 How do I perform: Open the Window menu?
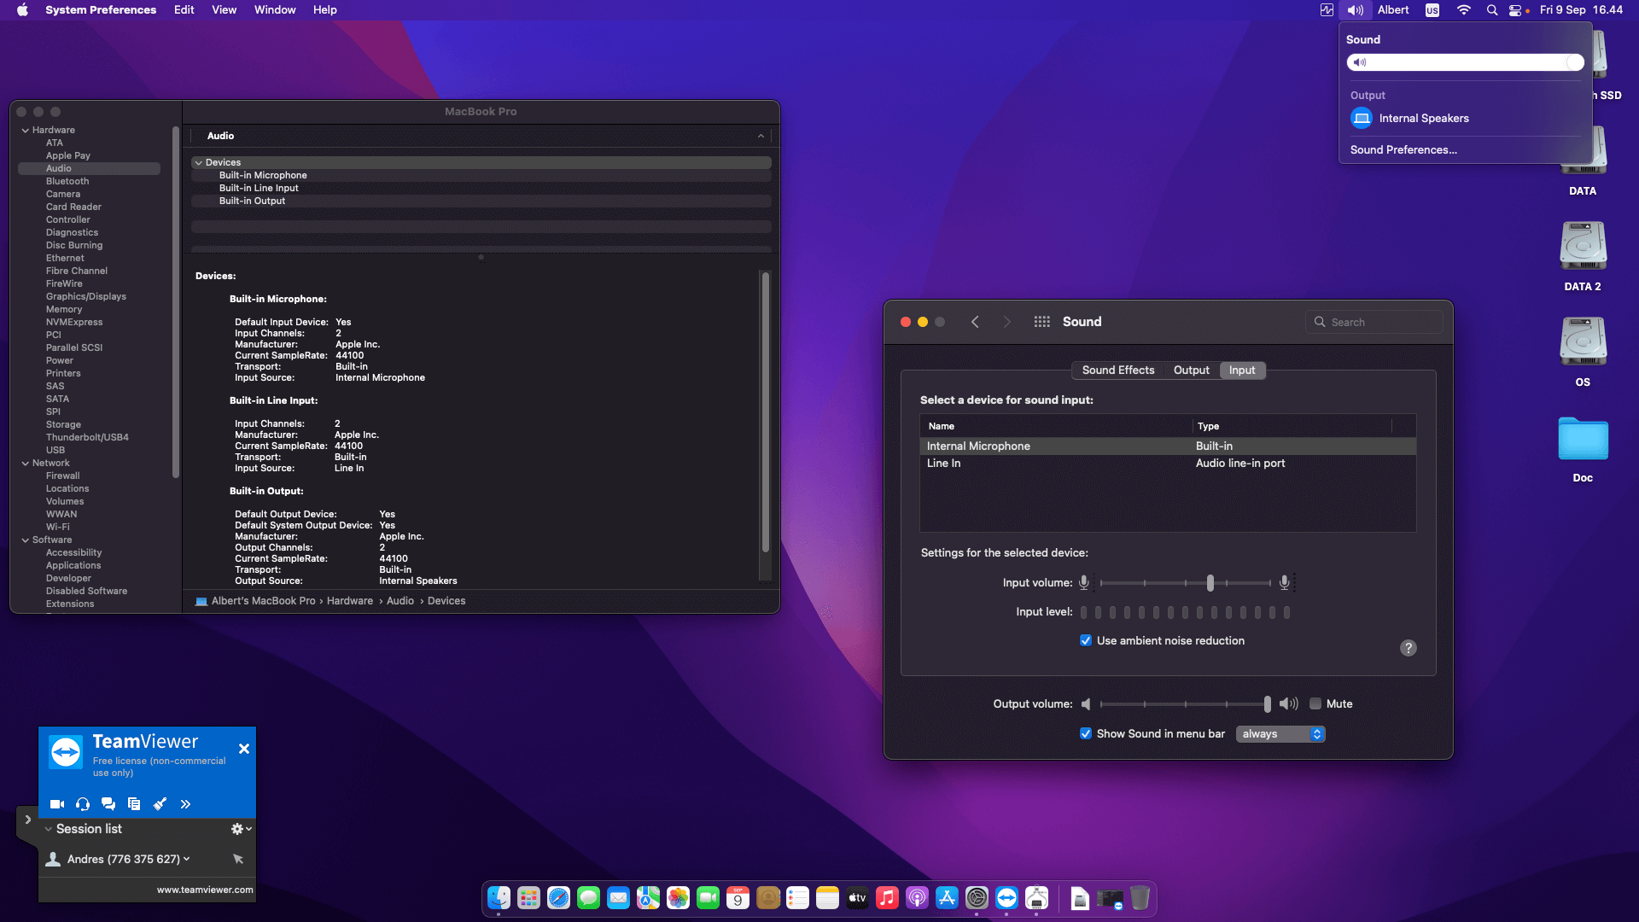pyautogui.click(x=274, y=9)
